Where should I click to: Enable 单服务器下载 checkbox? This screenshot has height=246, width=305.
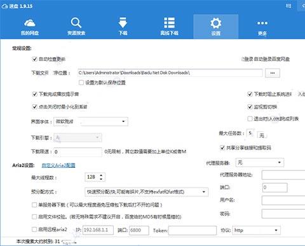(34, 205)
